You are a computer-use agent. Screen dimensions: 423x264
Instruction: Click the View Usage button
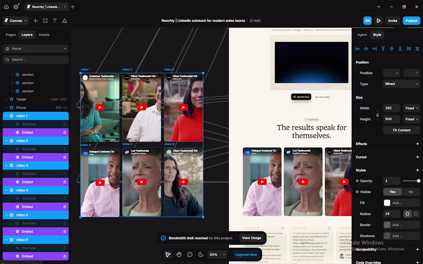[251, 238]
